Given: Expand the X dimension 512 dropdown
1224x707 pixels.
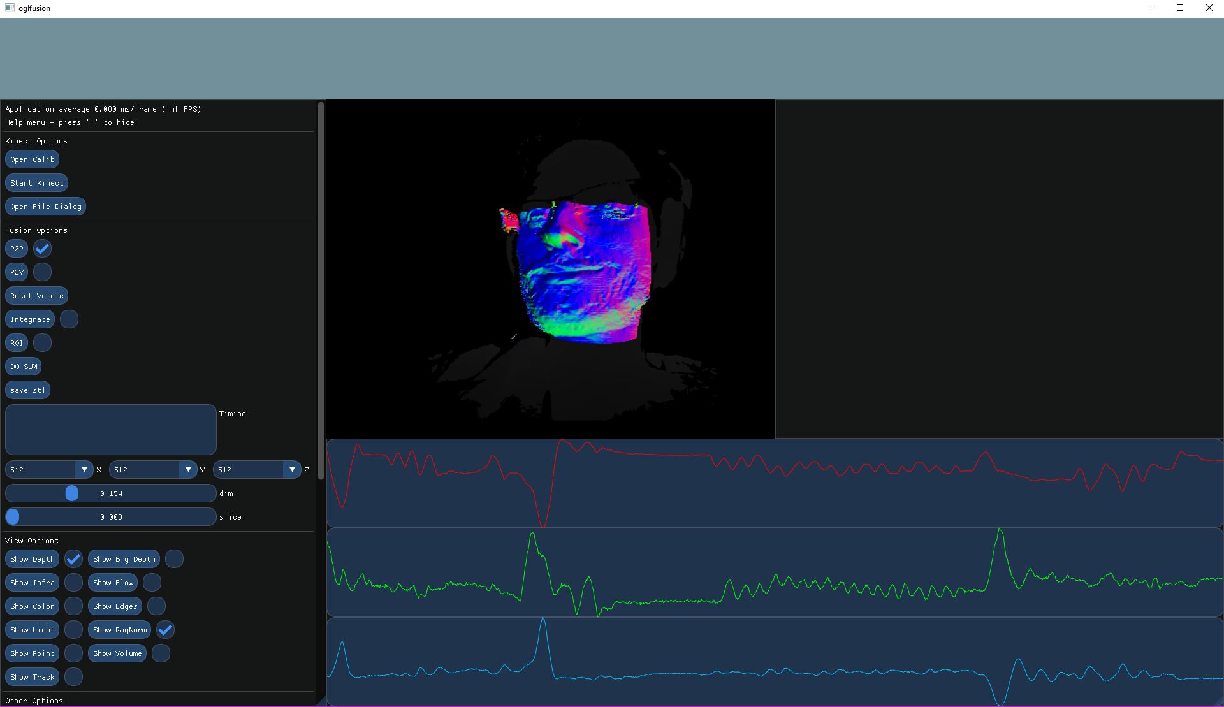Looking at the screenshot, I should coord(84,470).
